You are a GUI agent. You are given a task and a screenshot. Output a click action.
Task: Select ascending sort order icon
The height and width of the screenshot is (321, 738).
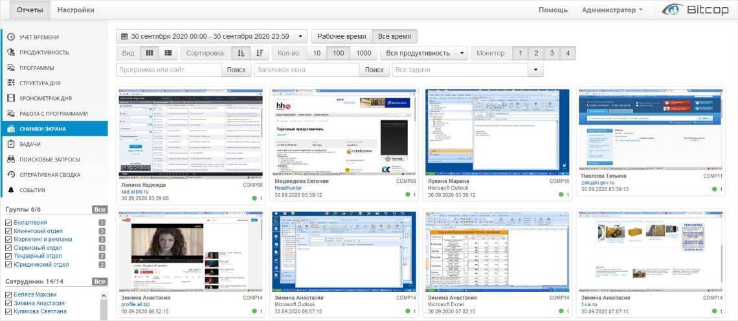pos(241,53)
